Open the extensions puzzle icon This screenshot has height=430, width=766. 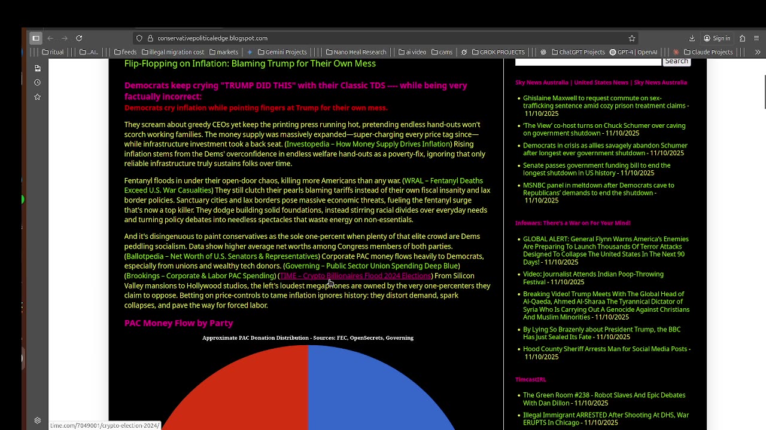coord(742,38)
